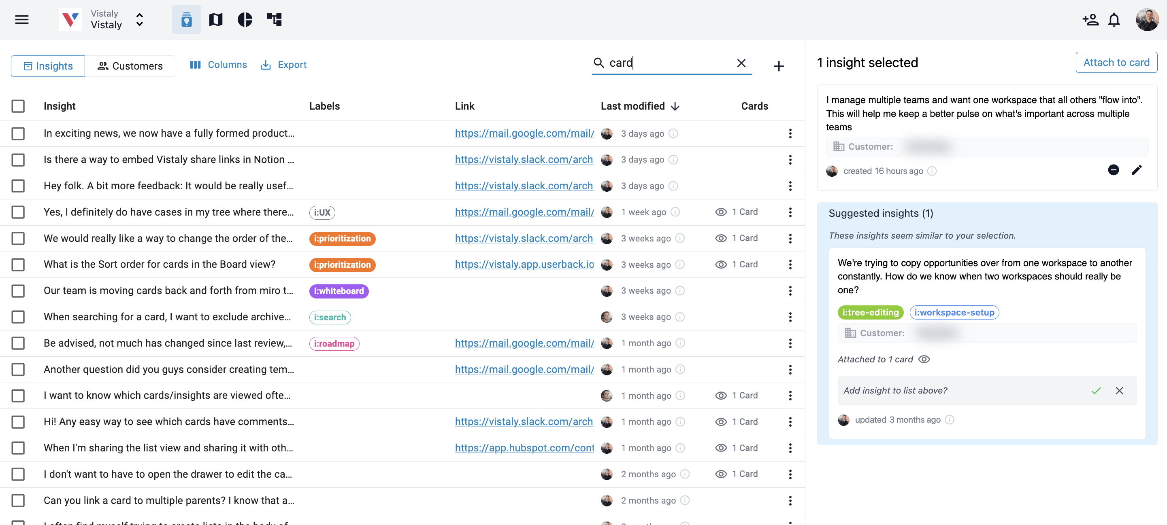Clear the search text
Viewport: 1167px width, 525px height.
tap(741, 63)
